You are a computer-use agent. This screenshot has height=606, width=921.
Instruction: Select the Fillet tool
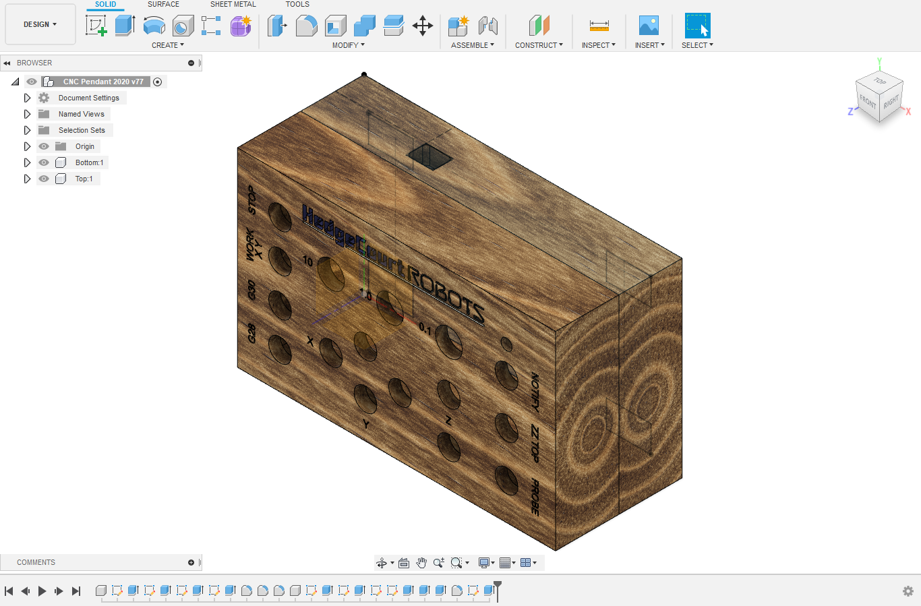306,26
